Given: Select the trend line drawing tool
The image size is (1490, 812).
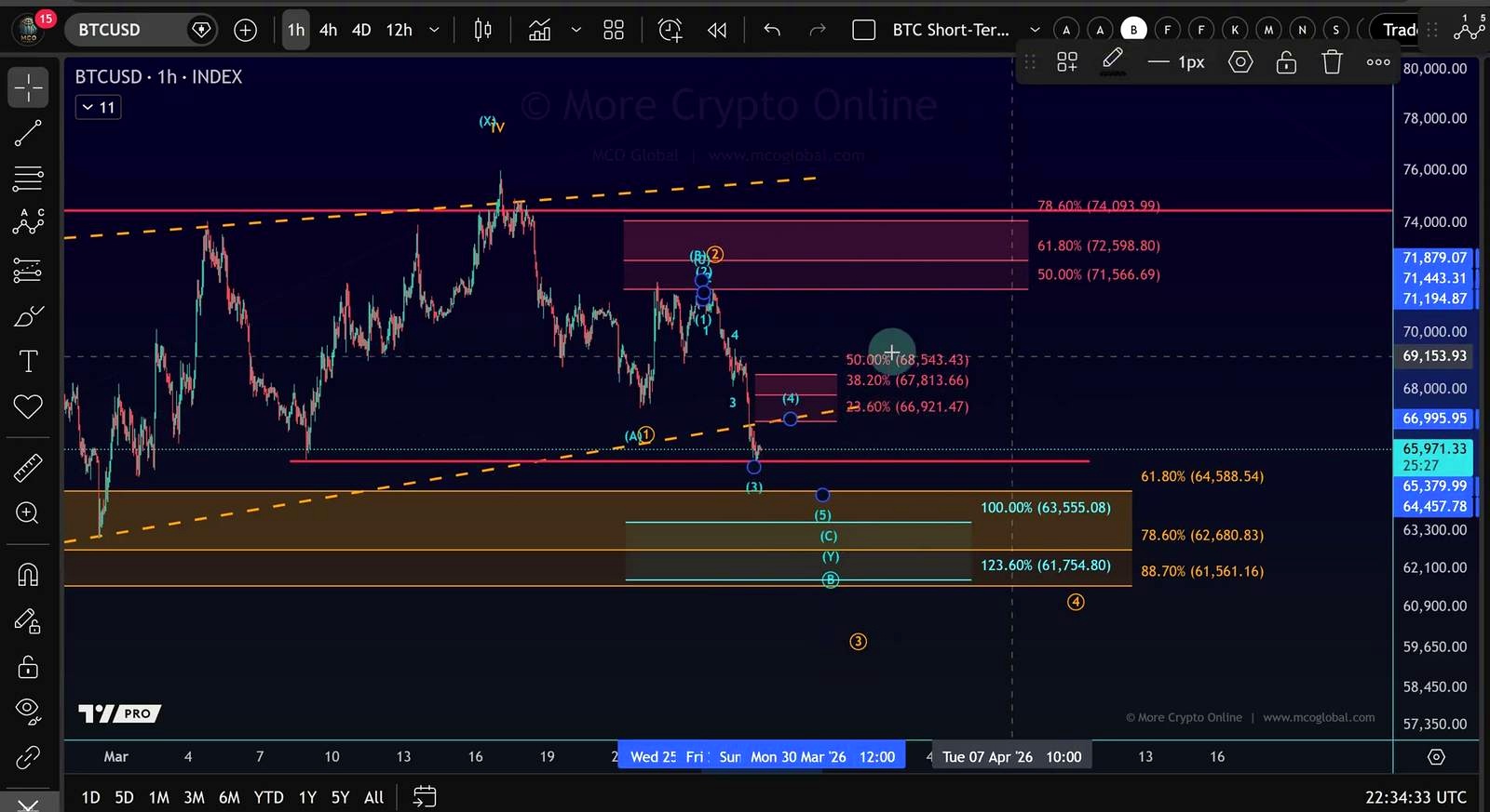Looking at the screenshot, I should pyautogui.click(x=28, y=133).
